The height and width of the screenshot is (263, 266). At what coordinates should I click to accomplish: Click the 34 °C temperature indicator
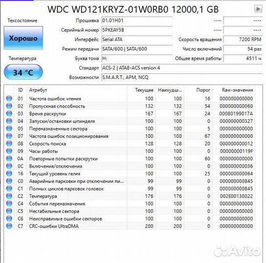click(23, 73)
